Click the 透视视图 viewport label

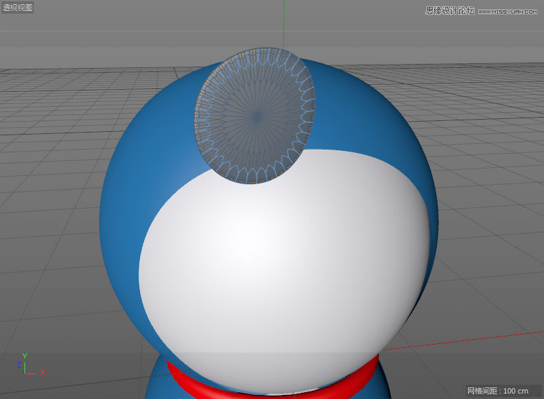pyautogui.click(x=17, y=7)
